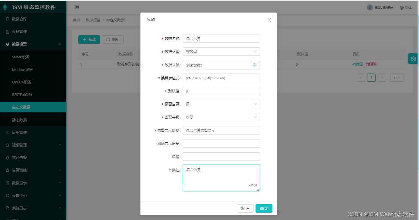Click the refresh icon on 刷新 button
This screenshot has width=419, height=220.
[x=108, y=39]
